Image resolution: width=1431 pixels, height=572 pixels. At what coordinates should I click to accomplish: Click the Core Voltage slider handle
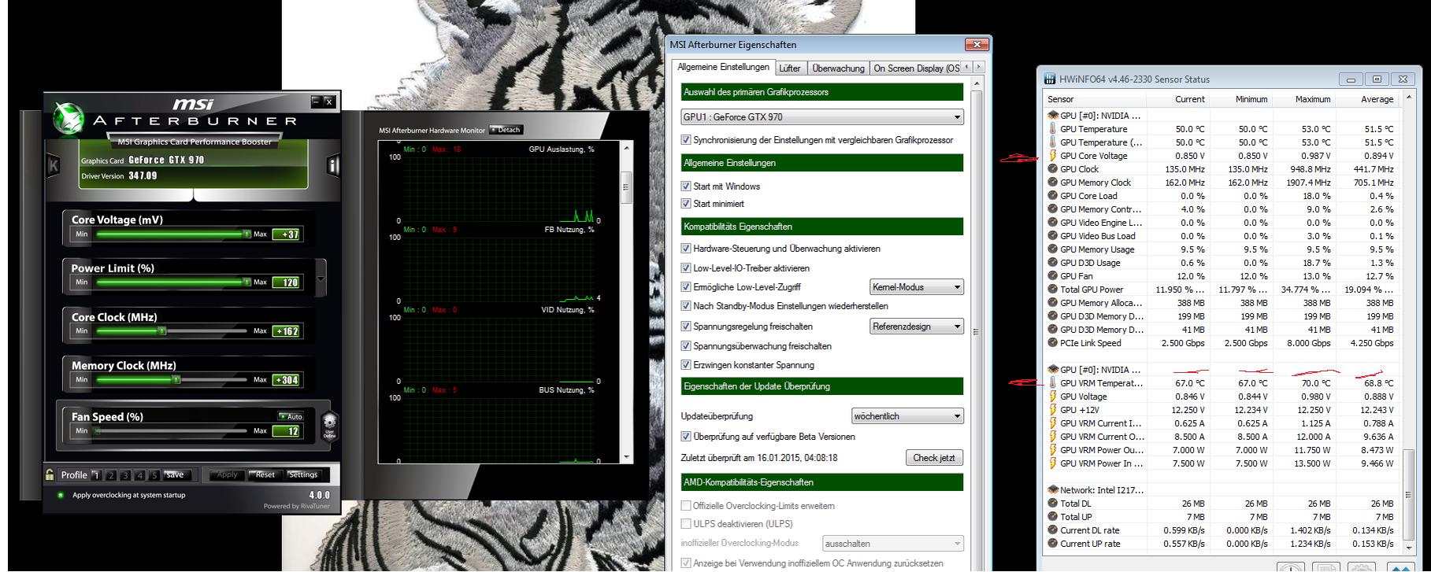[x=247, y=234]
